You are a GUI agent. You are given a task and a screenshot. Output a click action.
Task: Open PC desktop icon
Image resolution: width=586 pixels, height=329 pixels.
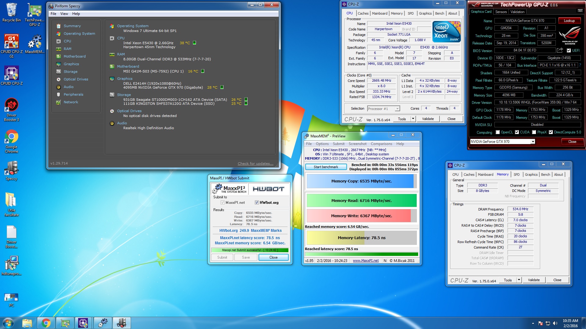click(12, 300)
